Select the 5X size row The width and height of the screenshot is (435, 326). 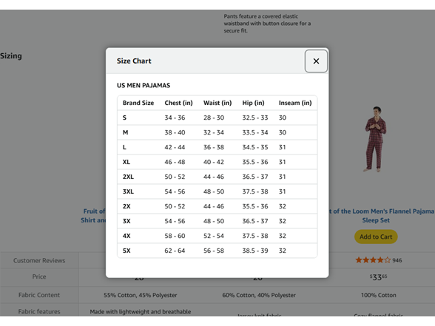(217, 251)
